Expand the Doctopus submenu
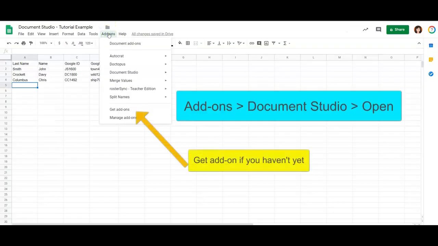Viewport: 438px width, 246px height. click(x=135, y=64)
